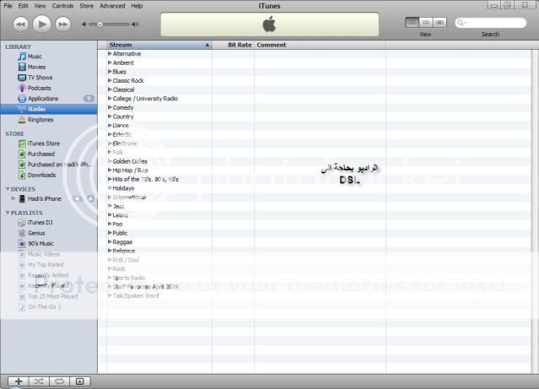Click the Previous track button
Viewport: 539px width, 389px height.
(20, 24)
